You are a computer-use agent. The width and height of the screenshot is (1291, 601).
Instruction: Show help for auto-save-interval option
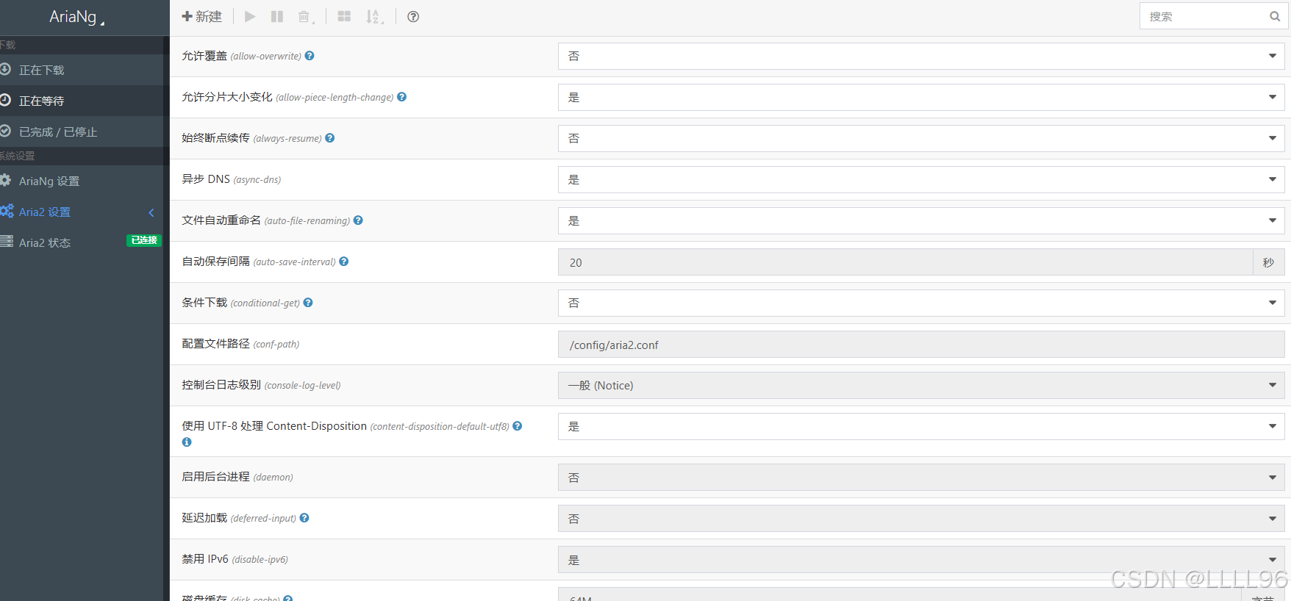point(343,262)
